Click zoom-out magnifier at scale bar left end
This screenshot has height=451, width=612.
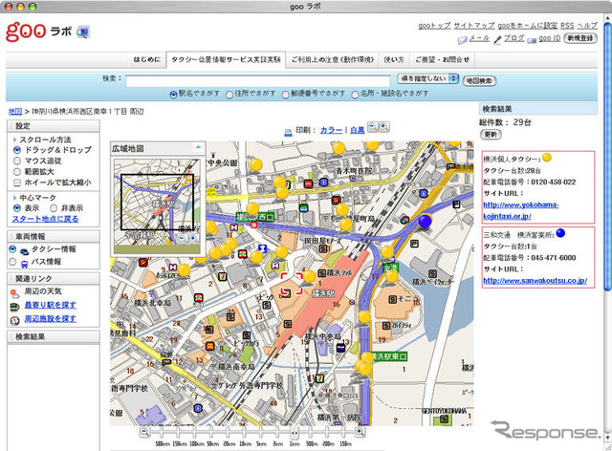coord(144,432)
